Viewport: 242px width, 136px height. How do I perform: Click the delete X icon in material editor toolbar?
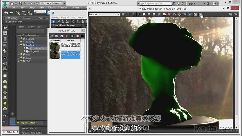tap(73, 22)
